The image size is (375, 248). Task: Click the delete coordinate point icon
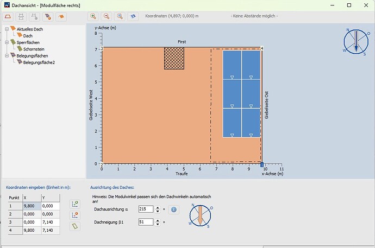coord(75,215)
